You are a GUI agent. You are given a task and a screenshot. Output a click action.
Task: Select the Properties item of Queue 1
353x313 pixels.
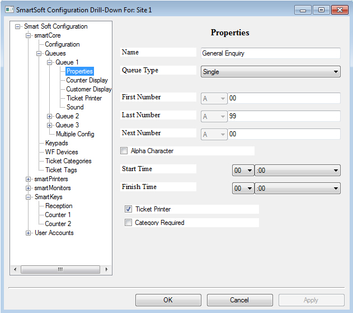click(79, 71)
